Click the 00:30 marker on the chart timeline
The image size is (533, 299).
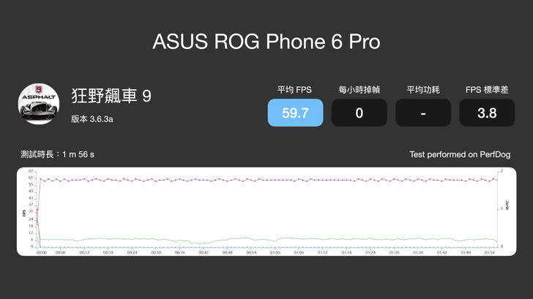(x=155, y=252)
